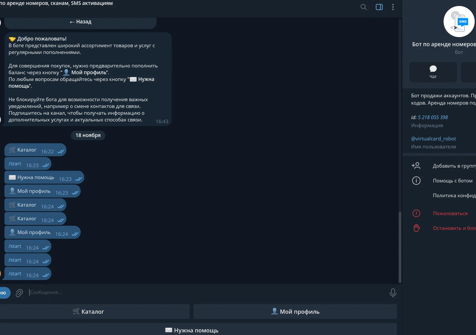Click the Мой профиль message sent at 16:23
This screenshot has width=476, height=335.
pyautogui.click(x=43, y=191)
